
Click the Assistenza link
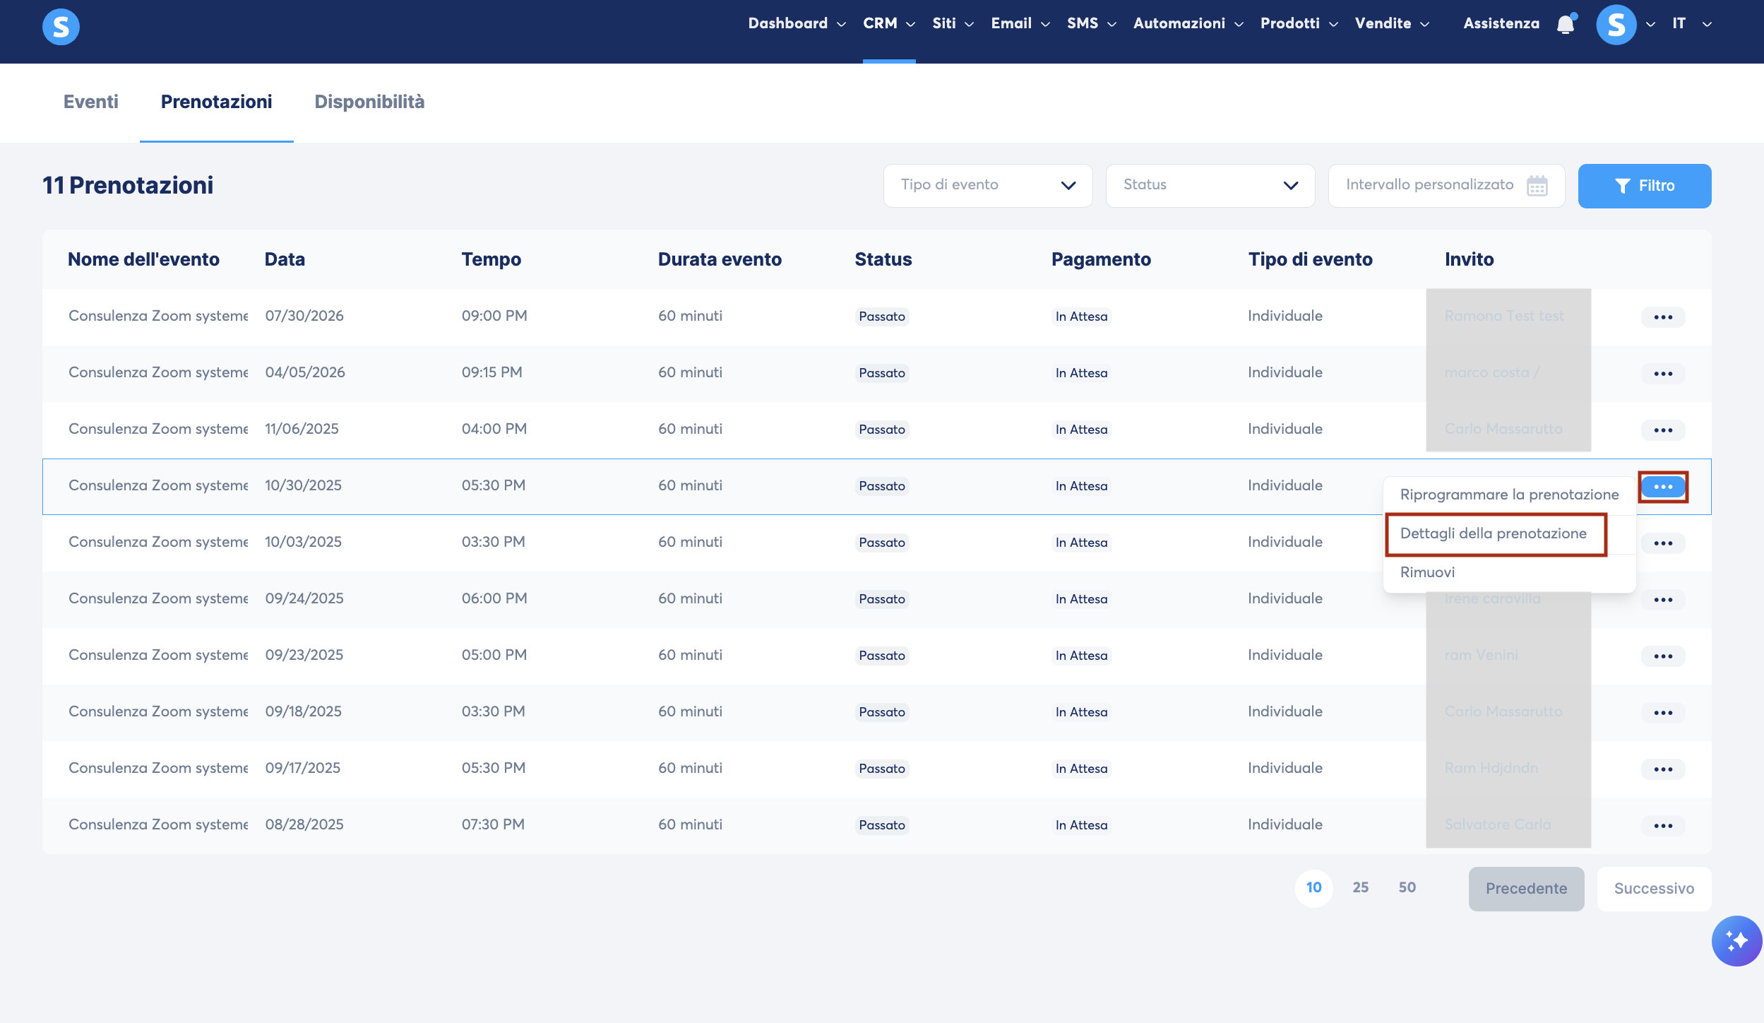(1501, 23)
